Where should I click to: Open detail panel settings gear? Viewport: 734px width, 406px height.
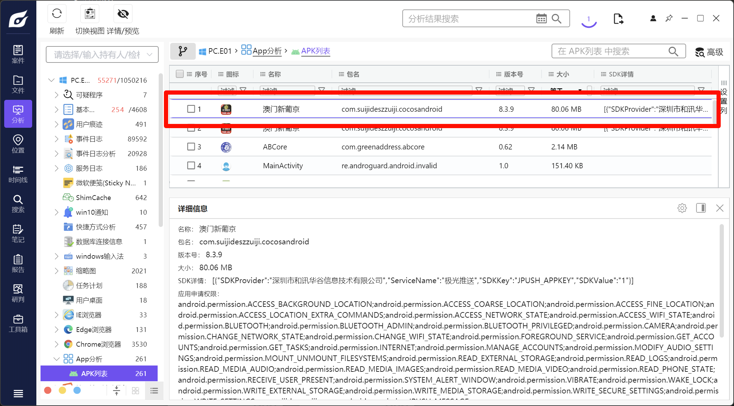pos(682,208)
